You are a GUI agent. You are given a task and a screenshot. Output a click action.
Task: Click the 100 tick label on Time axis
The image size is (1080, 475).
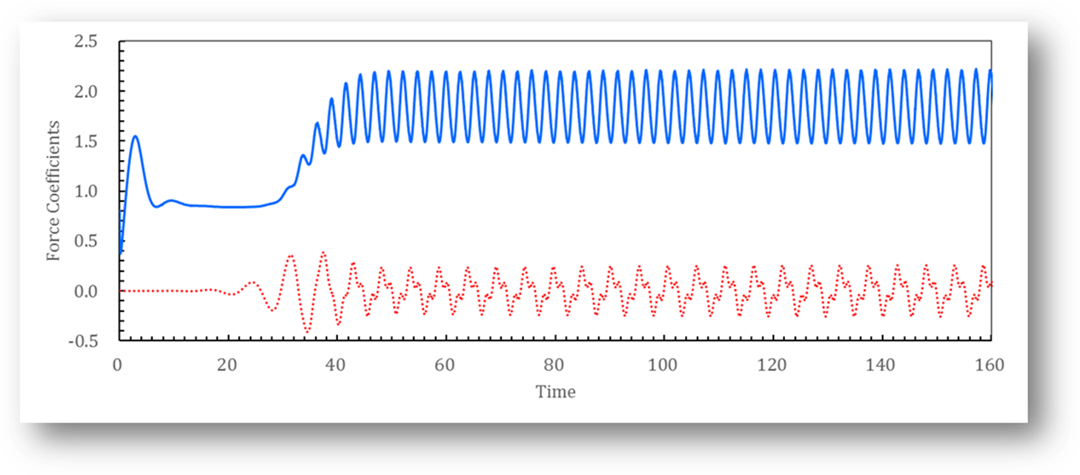point(663,365)
